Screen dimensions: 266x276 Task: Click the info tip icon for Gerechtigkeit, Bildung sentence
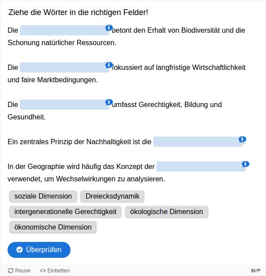pyautogui.click(x=108, y=102)
